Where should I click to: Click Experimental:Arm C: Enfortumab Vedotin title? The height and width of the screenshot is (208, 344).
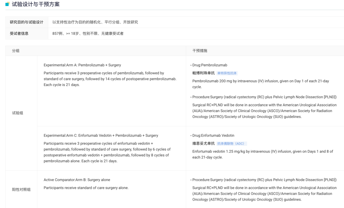tap(101, 136)
